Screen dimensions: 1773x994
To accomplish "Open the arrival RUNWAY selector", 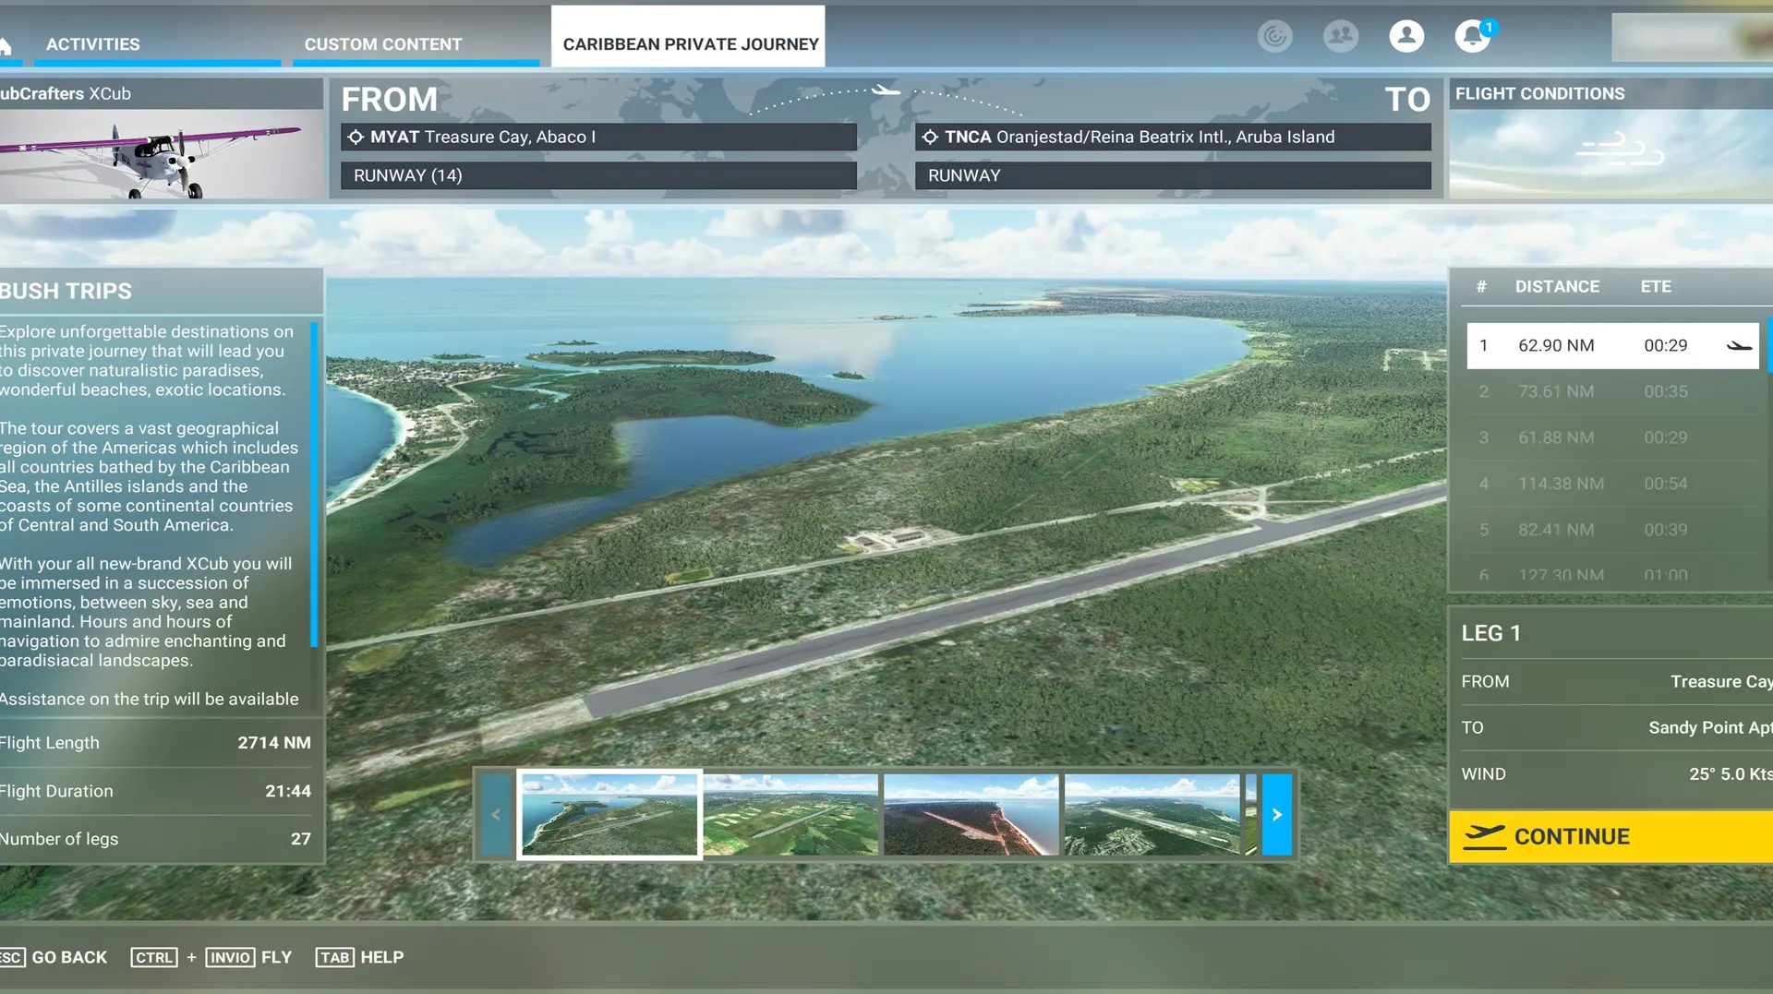I will point(1173,175).
